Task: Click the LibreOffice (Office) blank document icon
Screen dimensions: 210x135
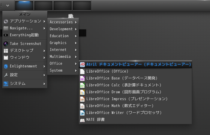Action: 82,71
